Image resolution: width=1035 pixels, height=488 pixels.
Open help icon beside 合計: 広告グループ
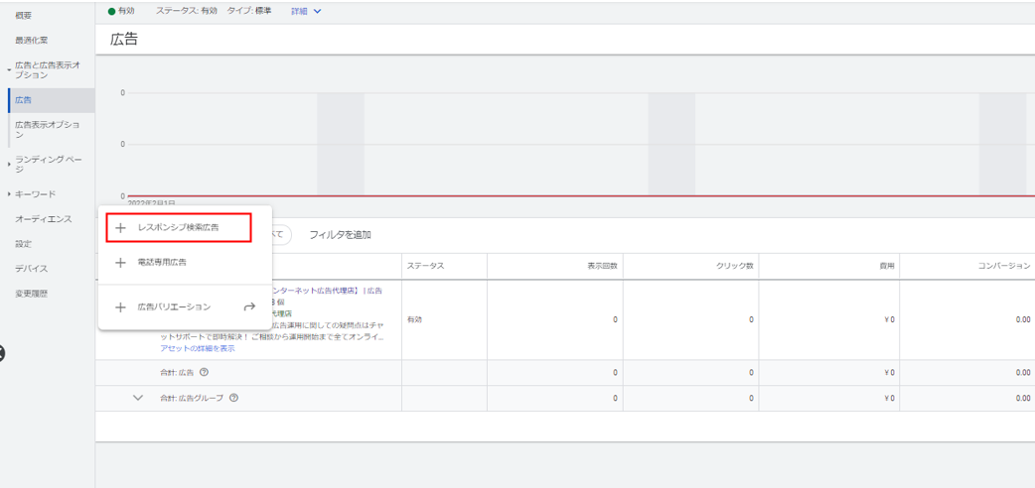click(233, 399)
